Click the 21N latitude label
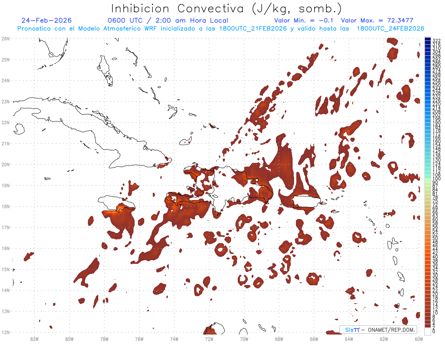 [x=6, y=143]
